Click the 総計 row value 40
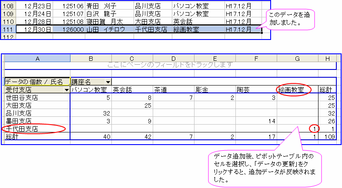Image resolution: width=342 pixels, height=188 pixels. [91, 137]
